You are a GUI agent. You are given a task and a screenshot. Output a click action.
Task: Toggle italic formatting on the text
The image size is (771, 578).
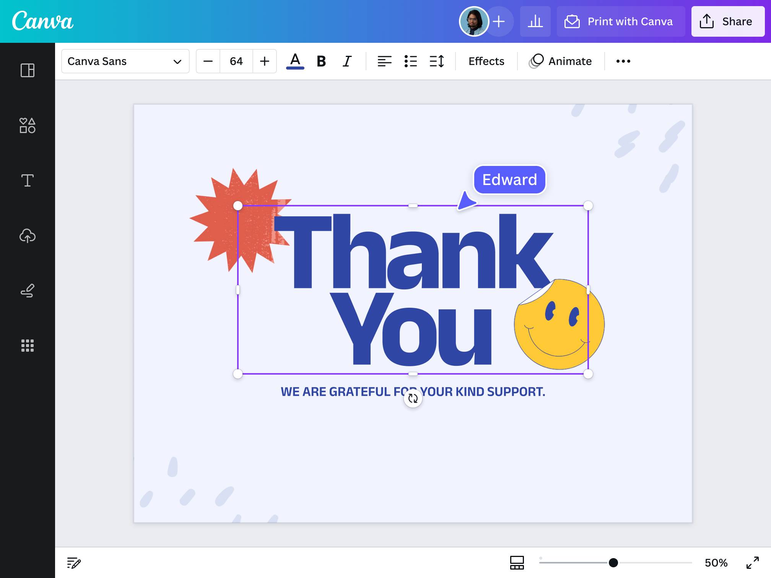[346, 61]
